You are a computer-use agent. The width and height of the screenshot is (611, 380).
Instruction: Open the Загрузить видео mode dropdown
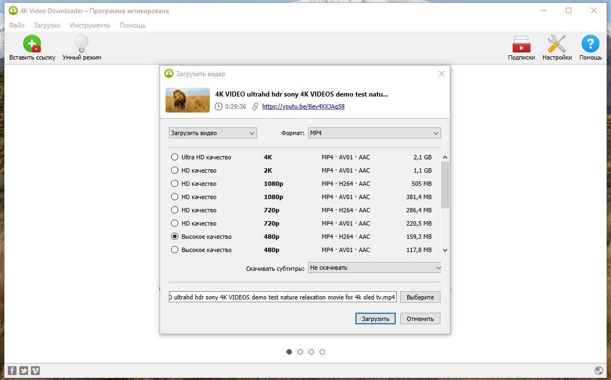coord(212,133)
